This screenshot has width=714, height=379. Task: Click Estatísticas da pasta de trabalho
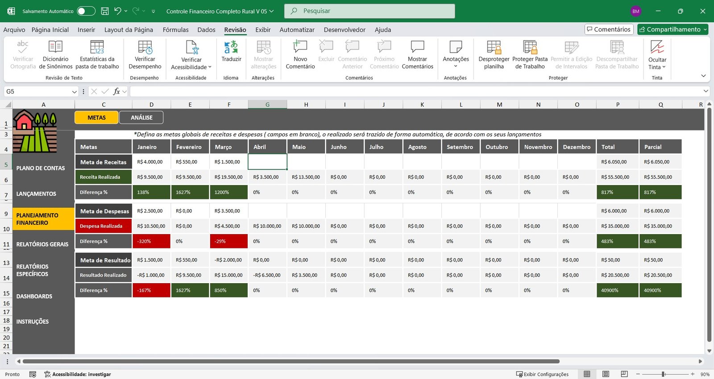click(x=97, y=54)
